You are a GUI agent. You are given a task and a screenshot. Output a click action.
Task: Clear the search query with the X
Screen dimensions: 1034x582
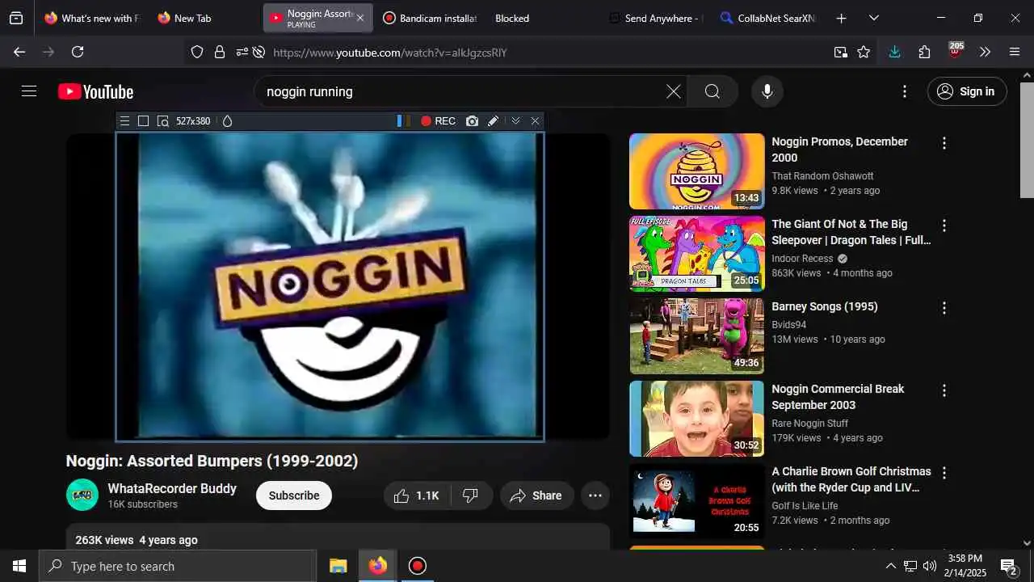[x=673, y=91]
